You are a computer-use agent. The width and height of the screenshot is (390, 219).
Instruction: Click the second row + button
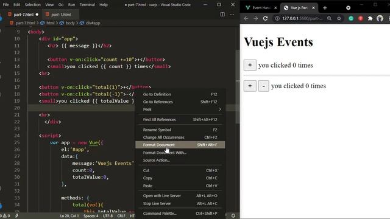tap(250, 86)
